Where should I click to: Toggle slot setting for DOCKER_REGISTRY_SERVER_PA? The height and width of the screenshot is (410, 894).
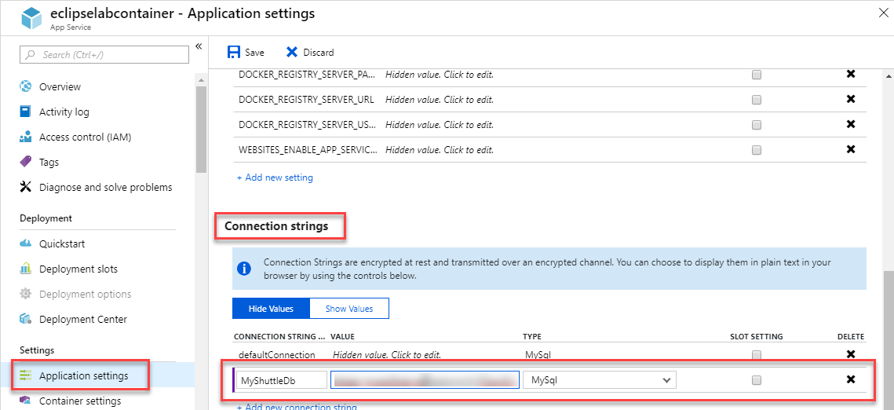757,75
